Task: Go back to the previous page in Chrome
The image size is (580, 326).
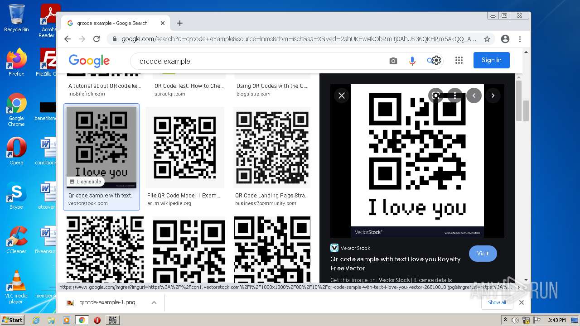Action: (68, 39)
